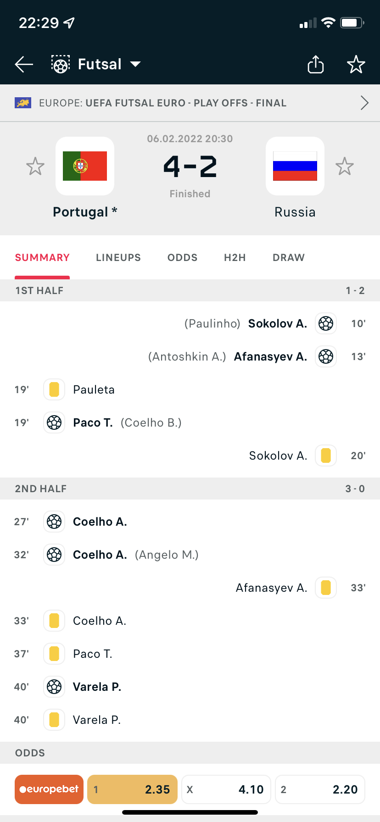Toggle favorite star for Portugal
380x822 pixels.
pos(35,166)
